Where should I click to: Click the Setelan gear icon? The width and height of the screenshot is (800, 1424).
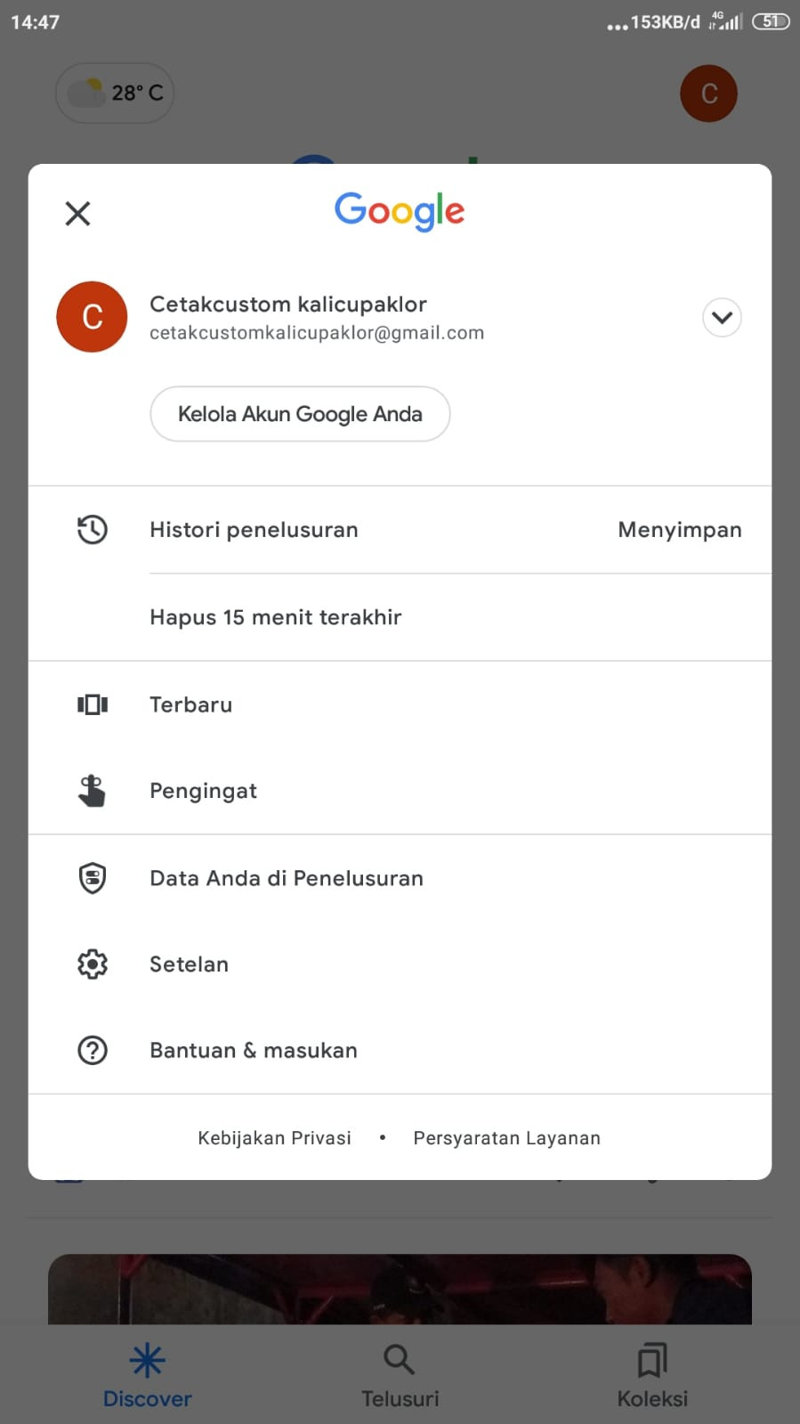(93, 964)
